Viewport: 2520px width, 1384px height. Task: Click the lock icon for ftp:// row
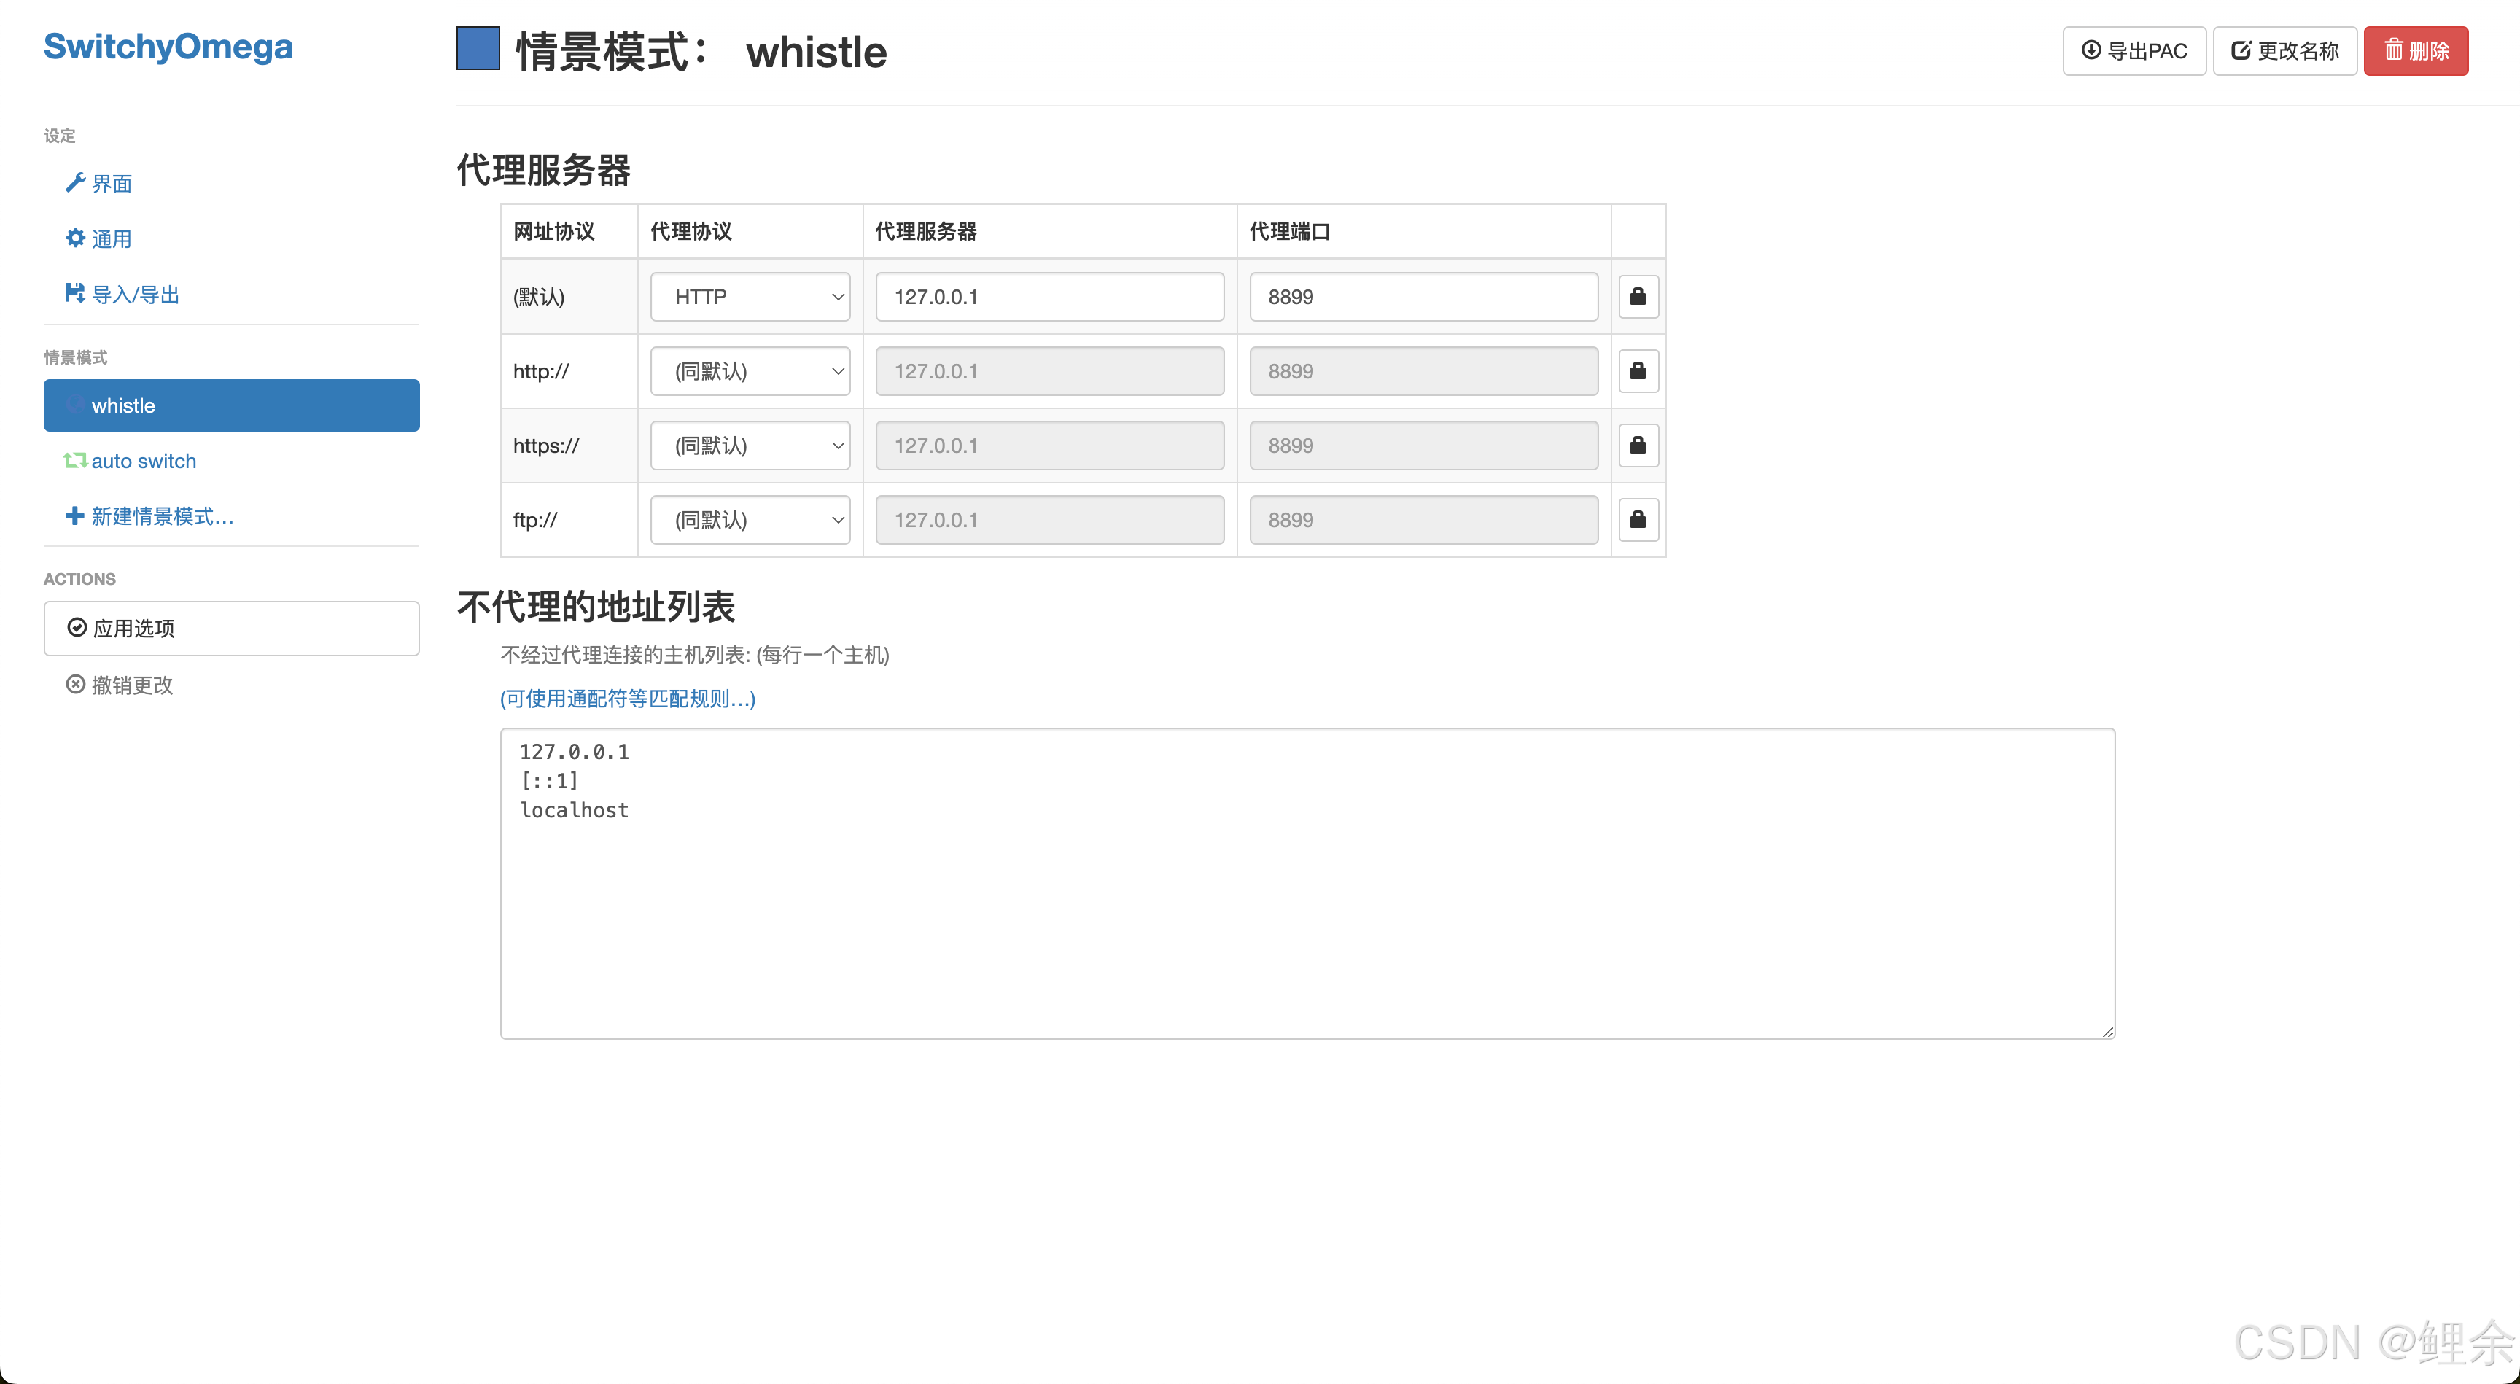click(1638, 519)
